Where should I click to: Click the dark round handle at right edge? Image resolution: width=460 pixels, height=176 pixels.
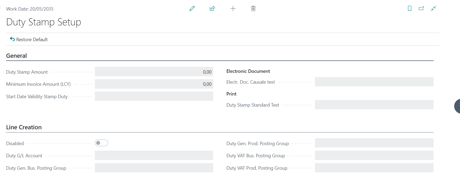pos(457,106)
